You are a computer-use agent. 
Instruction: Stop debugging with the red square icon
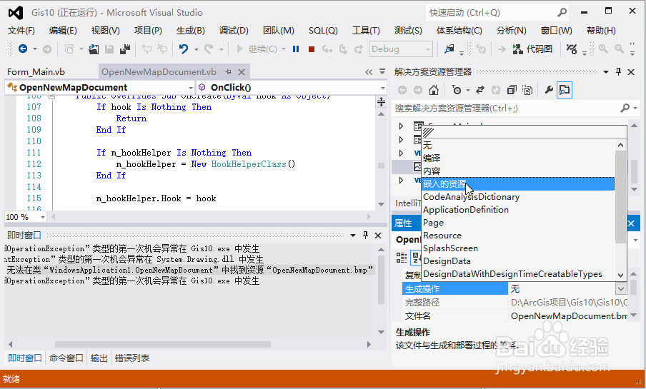click(312, 49)
